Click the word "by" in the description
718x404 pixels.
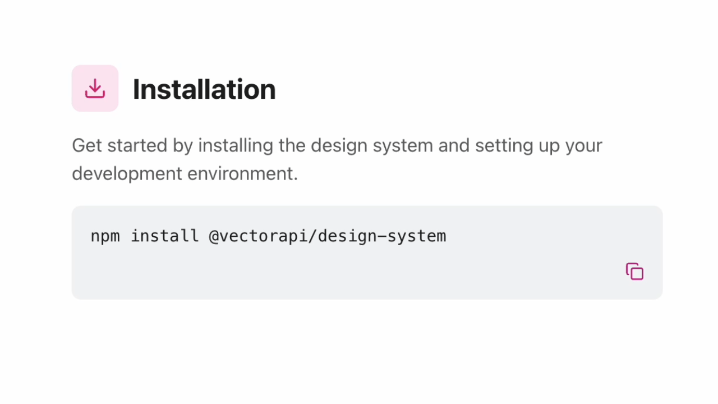[x=182, y=146]
